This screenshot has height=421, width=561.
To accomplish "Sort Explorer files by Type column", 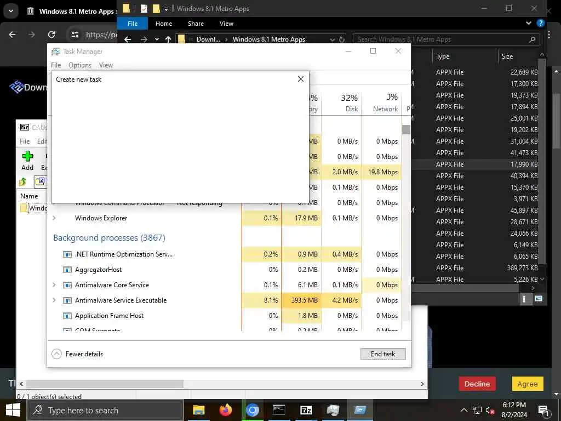I will click(465, 56).
